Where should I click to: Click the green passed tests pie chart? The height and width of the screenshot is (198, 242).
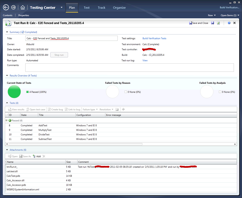[14, 92]
